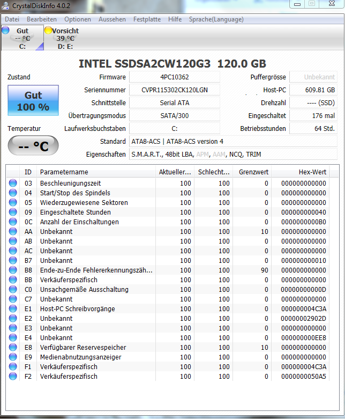Click the -- °C temperature indicator
The image size is (345, 419).
[33, 146]
